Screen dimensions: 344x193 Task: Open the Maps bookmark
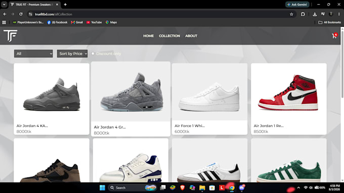[111, 22]
